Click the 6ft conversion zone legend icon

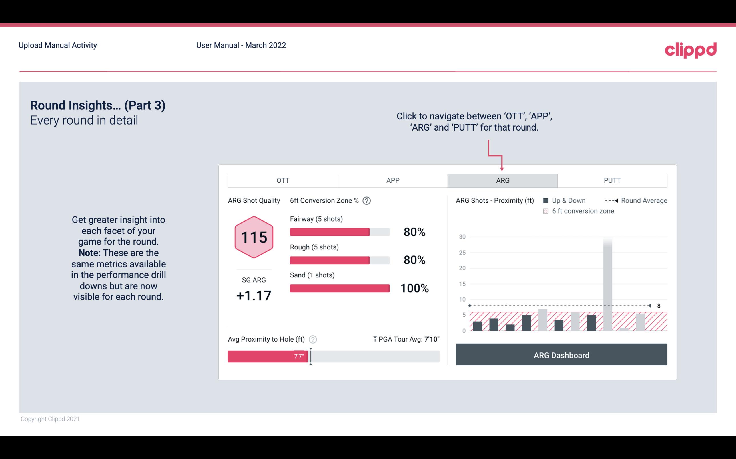pos(547,211)
